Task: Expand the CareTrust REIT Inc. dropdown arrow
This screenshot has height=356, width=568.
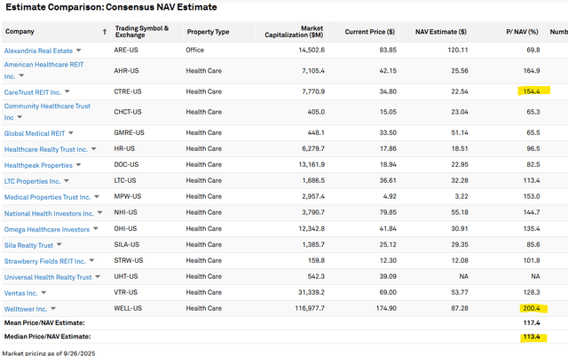Action: (x=67, y=91)
